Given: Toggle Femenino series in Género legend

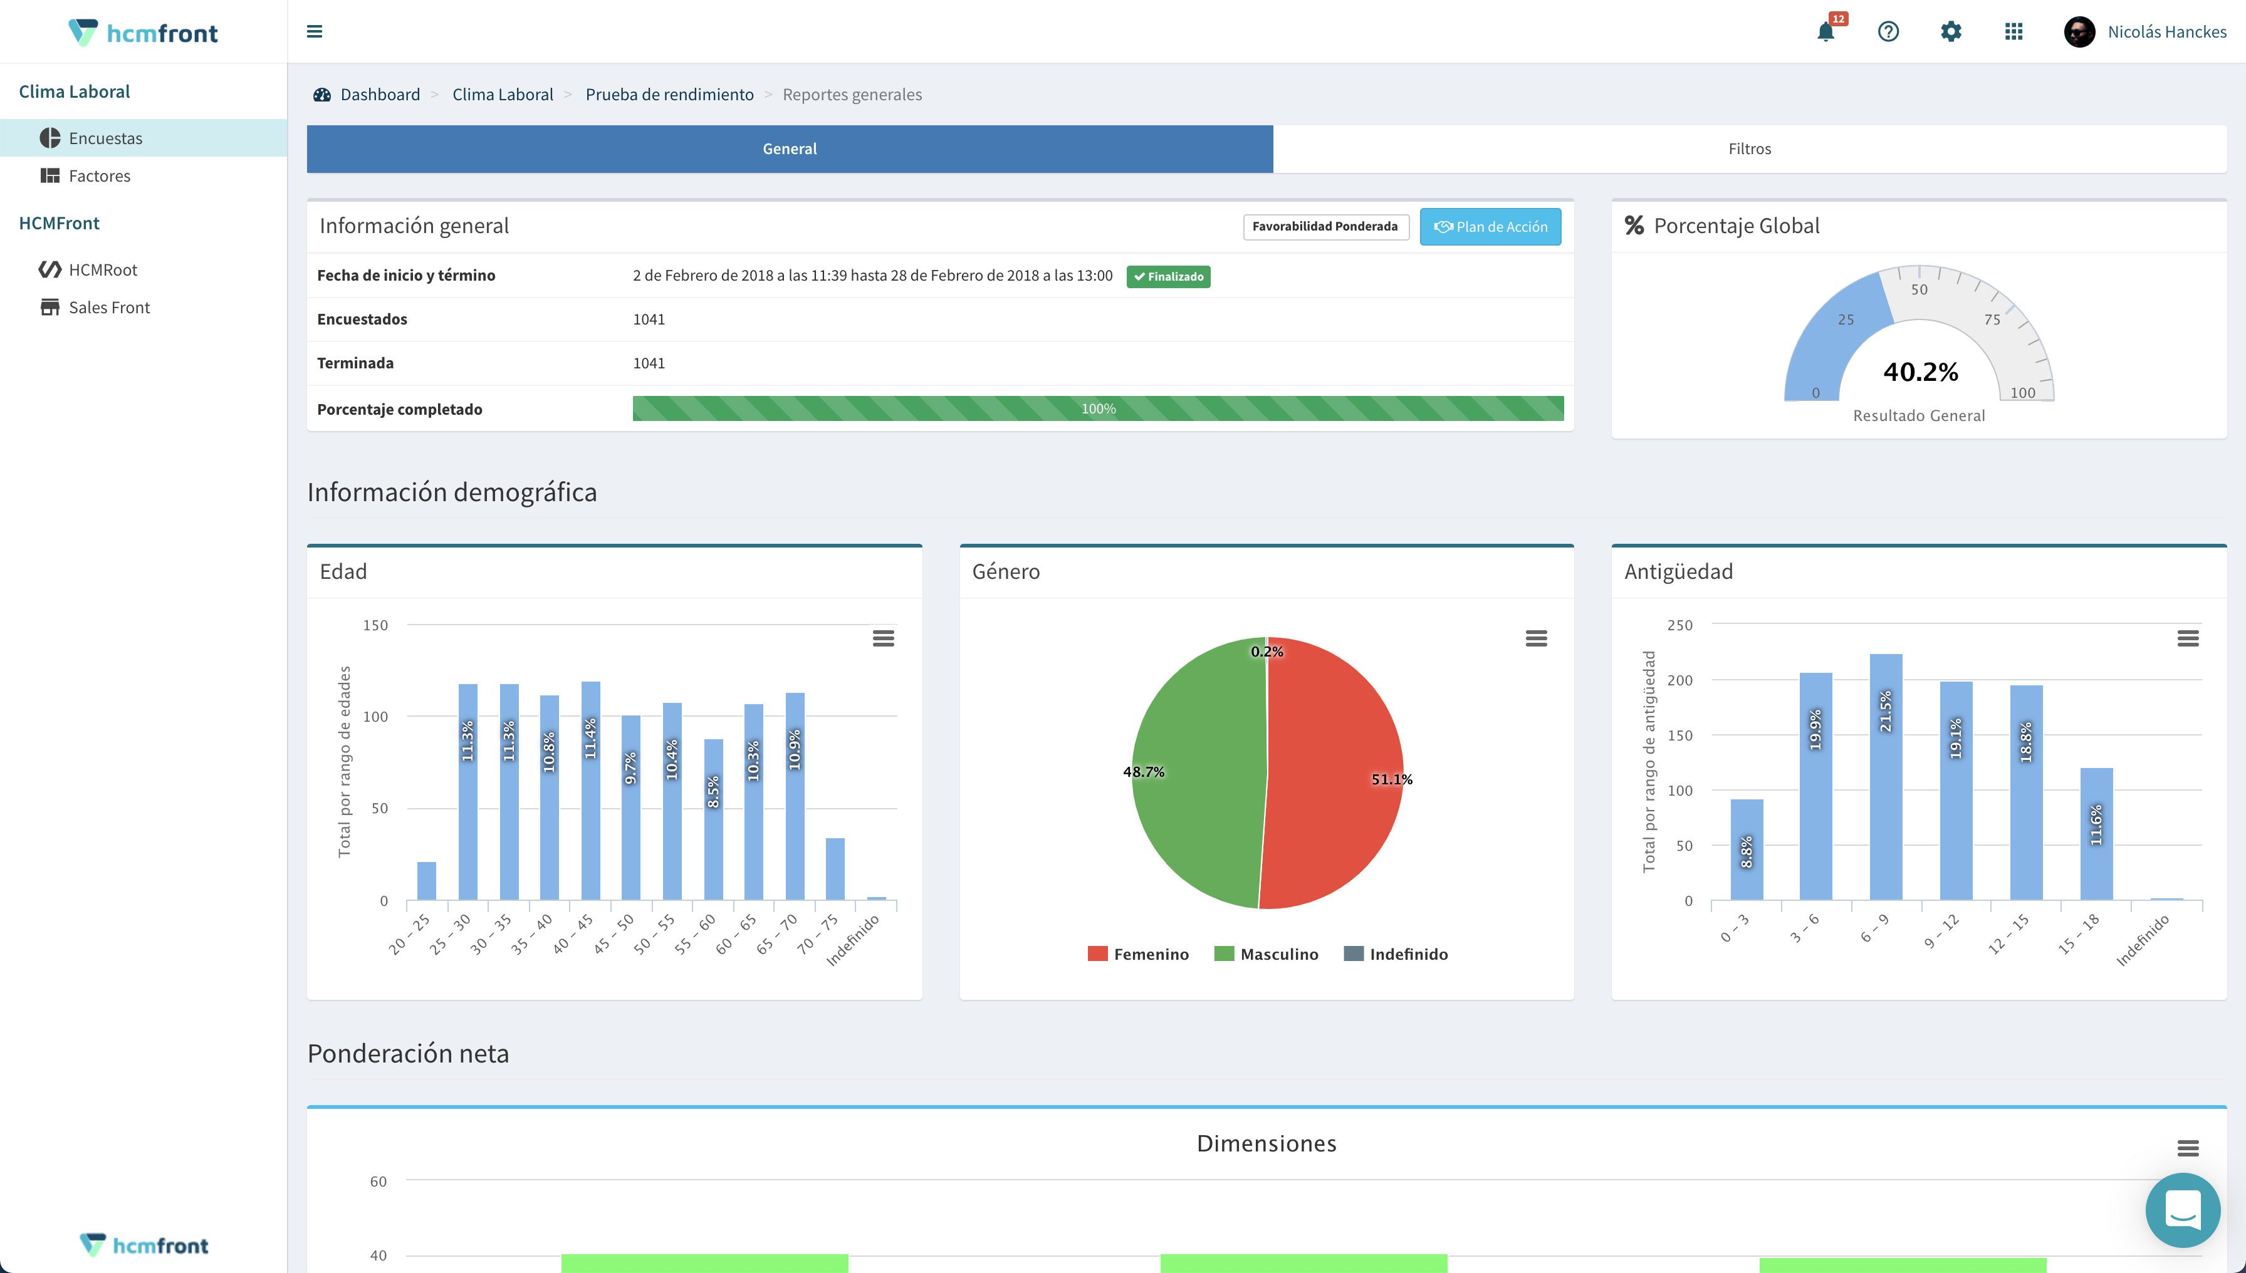Looking at the screenshot, I should tap(1139, 953).
